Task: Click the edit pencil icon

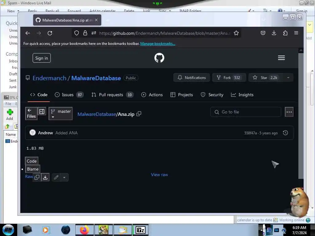Action: [x=56, y=177]
